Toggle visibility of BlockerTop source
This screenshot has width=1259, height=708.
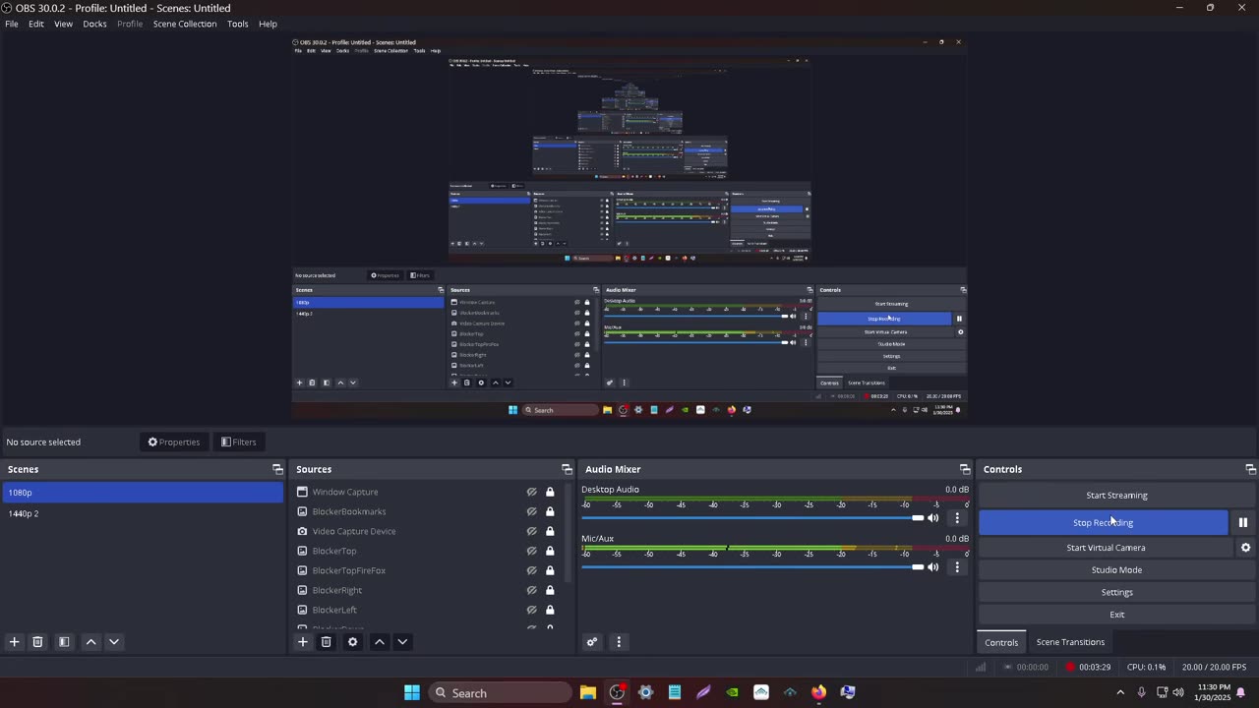tap(532, 551)
